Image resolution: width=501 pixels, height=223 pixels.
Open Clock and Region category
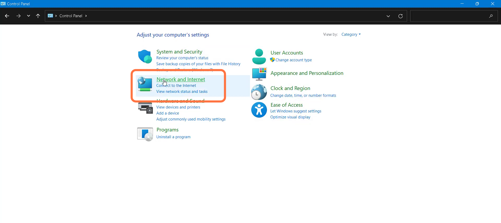click(x=290, y=88)
